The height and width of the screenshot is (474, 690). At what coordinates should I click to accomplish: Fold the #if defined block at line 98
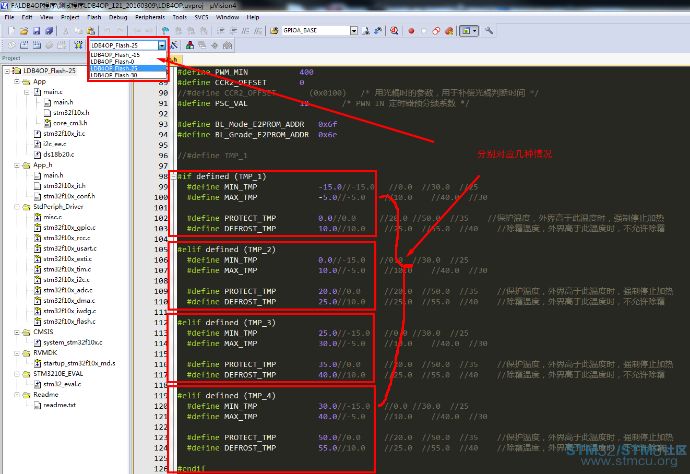pyautogui.click(x=173, y=176)
